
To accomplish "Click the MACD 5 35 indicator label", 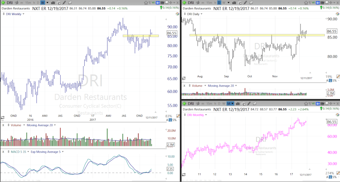I will pos(18,152).
